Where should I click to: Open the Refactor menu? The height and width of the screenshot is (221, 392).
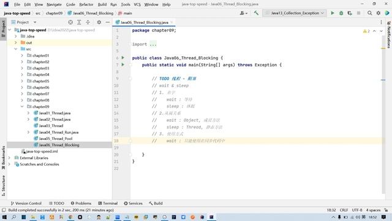pyautogui.click(x=86, y=4)
